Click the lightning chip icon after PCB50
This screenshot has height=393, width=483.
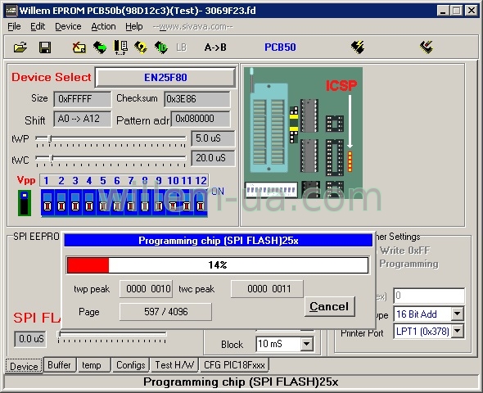coord(358,47)
